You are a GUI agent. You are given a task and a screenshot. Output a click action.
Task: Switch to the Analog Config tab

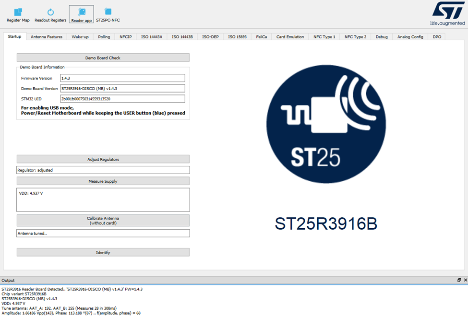[410, 36]
